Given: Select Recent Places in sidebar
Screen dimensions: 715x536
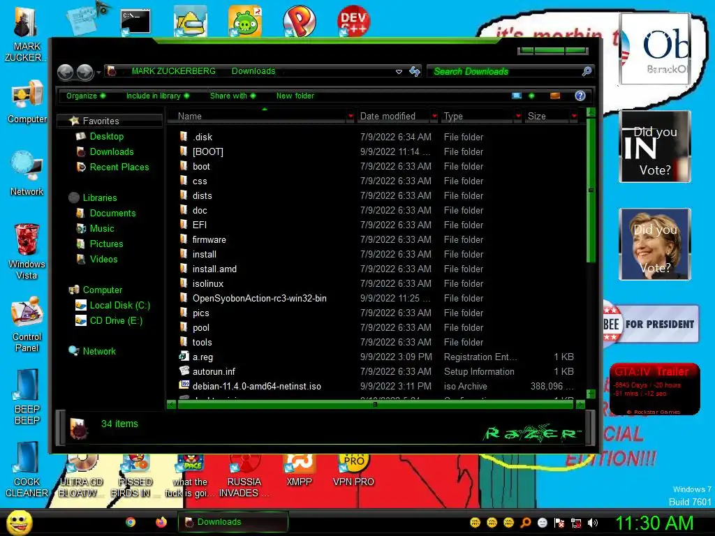Looking at the screenshot, I should [x=119, y=167].
